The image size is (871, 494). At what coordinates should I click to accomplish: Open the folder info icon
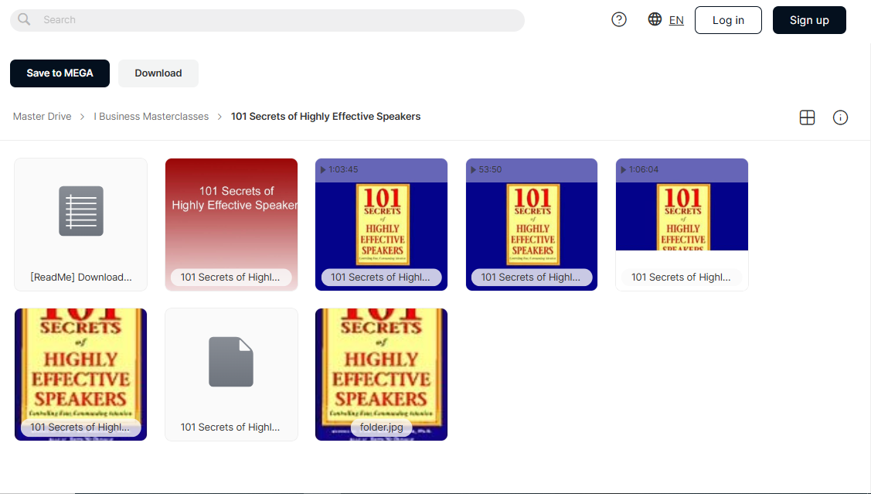click(840, 118)
